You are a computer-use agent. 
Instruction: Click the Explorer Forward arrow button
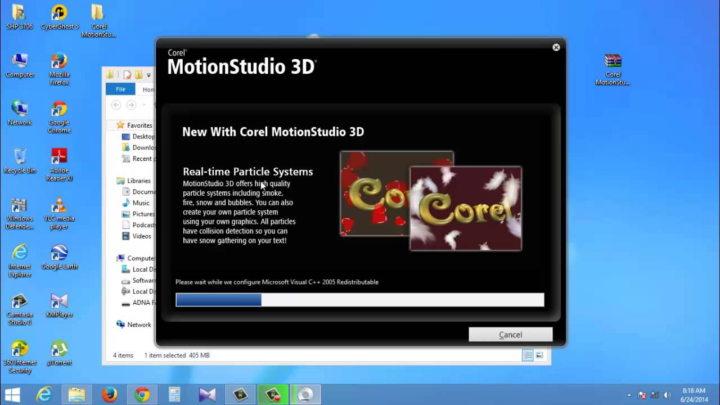coord(131,105)
